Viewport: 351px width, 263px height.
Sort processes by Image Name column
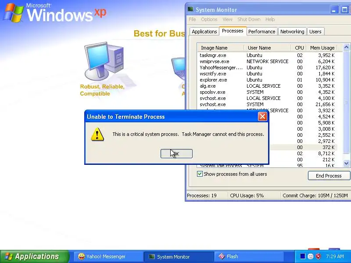221,48
